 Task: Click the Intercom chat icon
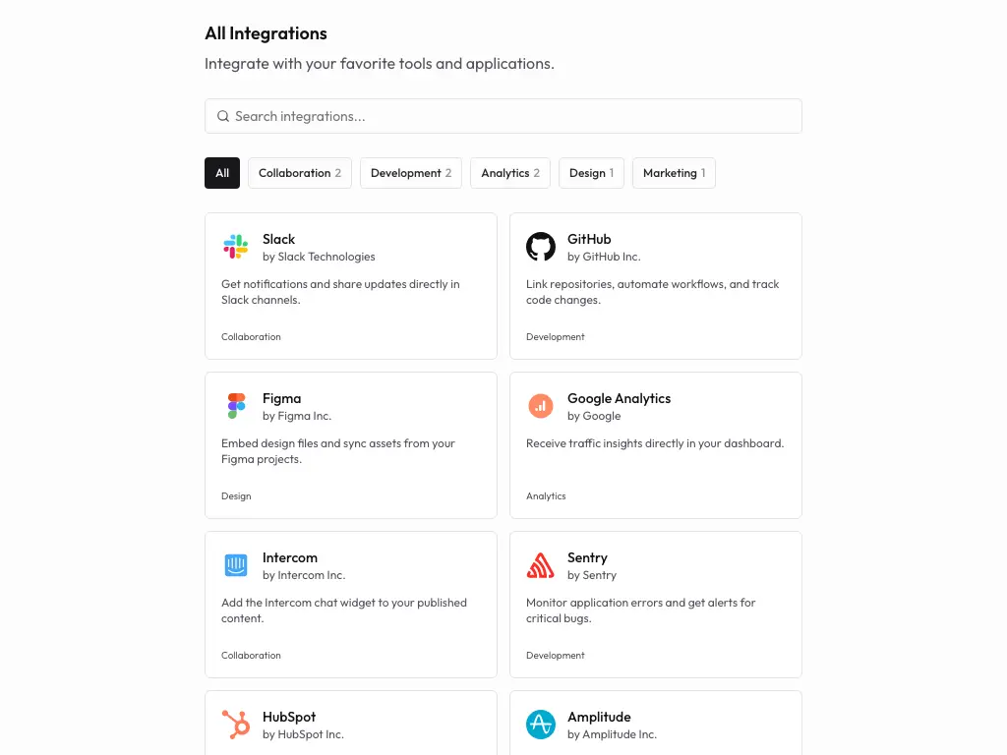[x=235, y=565]
